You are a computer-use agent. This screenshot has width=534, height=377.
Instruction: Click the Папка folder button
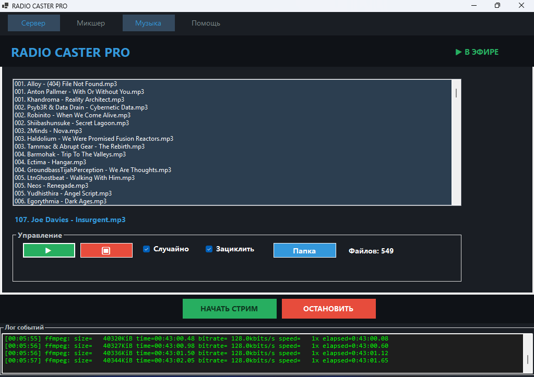[x=304, y=251]
